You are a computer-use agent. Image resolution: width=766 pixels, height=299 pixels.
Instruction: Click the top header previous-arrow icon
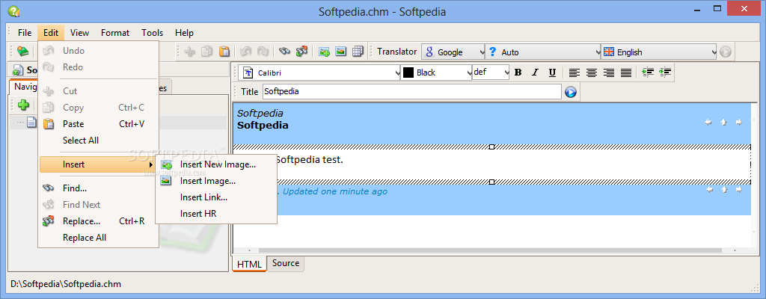click(x=708, y=122)
